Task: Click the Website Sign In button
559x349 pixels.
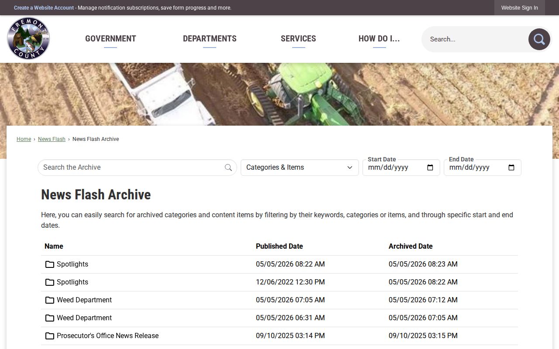Action: click(x=520, y=8)
